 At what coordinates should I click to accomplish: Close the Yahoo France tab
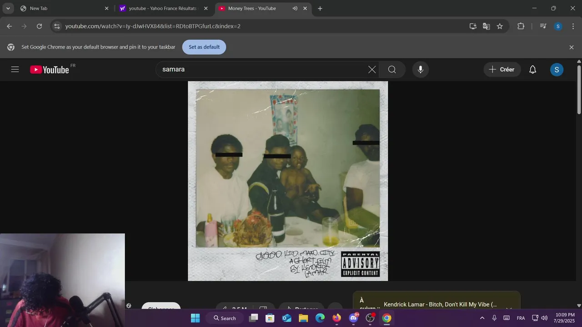click(x=206, y=8)
